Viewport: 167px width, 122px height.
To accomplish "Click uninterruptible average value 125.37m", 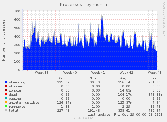I will point(125,103).
